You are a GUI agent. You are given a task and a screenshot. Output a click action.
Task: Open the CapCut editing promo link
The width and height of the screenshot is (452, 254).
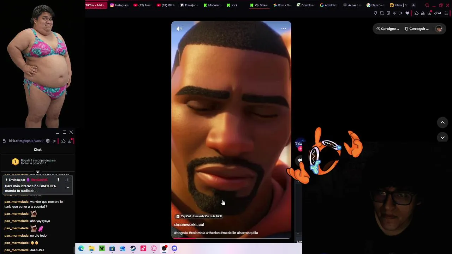pyautogui.click(x=199, y=216)
